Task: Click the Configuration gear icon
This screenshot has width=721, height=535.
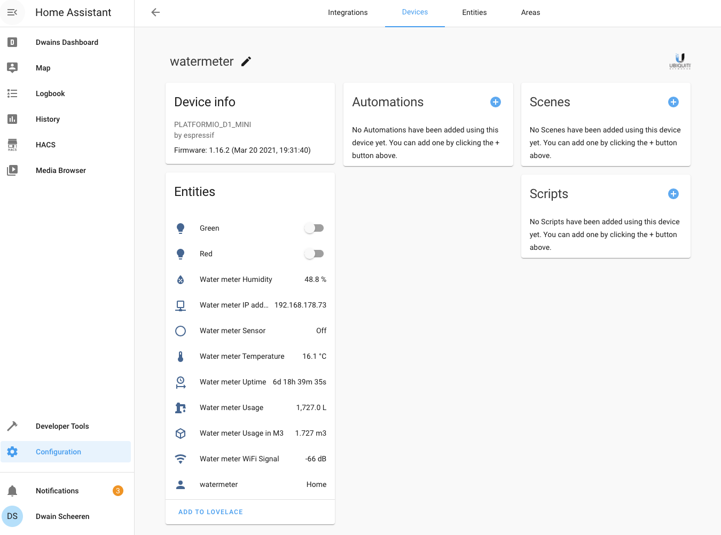Action: 12,452
